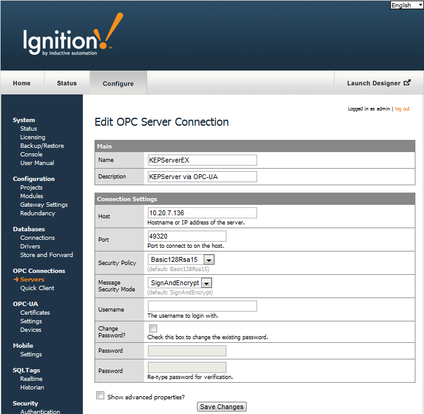
Task: Open database Drivers page
Action: 30,247
